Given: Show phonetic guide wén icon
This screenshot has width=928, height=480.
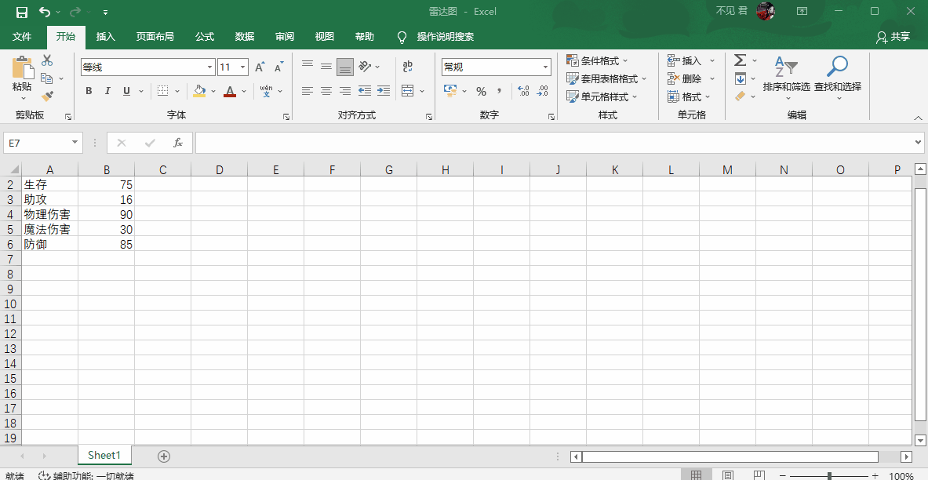Looking at the screenshot, I should pos(267,91).
